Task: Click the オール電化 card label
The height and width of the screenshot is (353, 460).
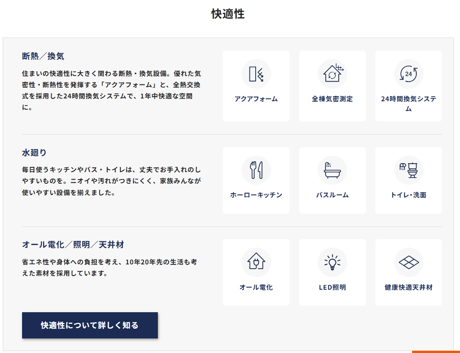Action: click(x=256, y=287)
